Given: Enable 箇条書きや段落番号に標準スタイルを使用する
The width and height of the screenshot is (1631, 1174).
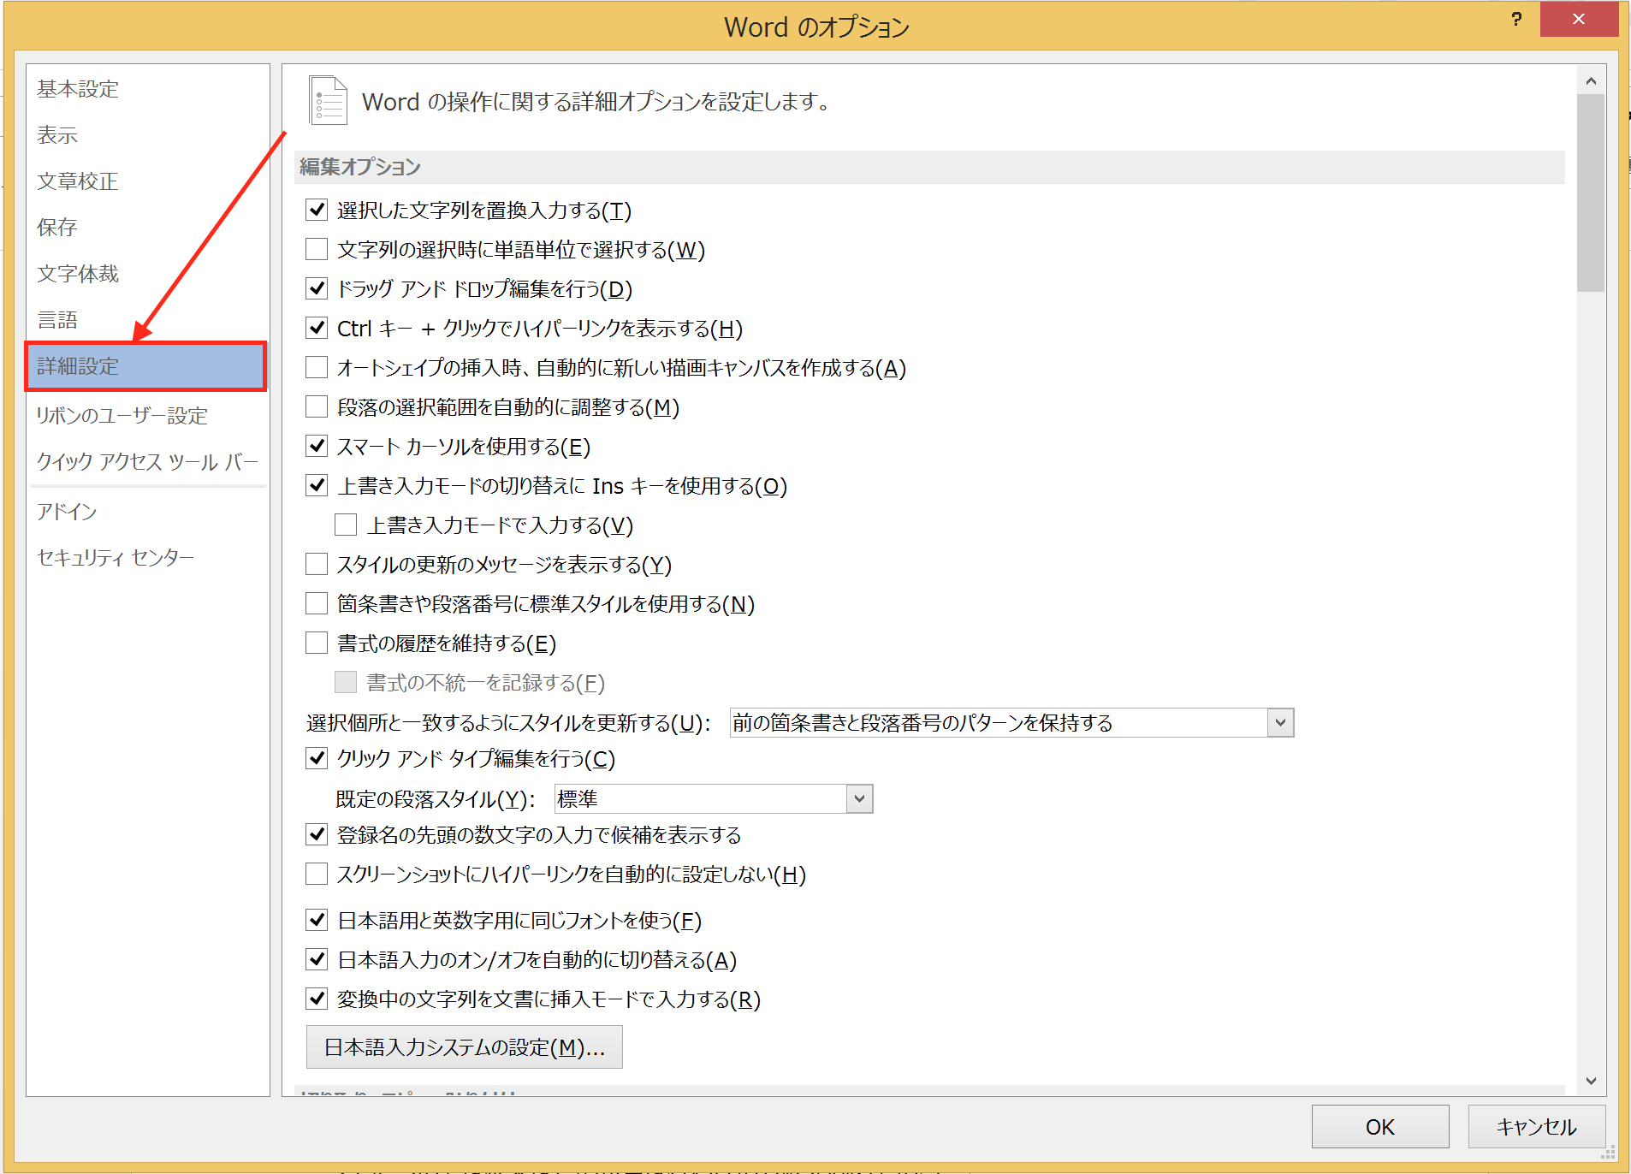Looking at the screenshot, I should tap(317, 603).
